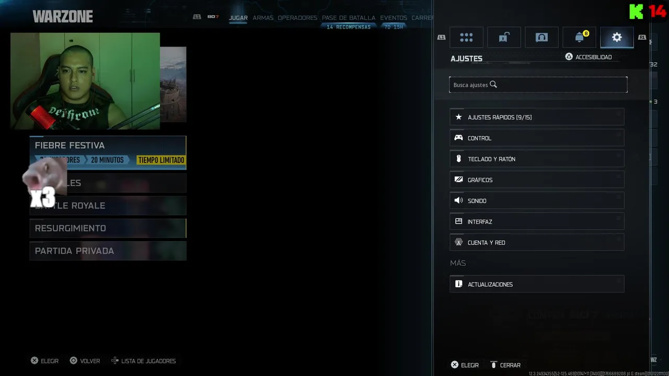The image size is (669, 376).
Task: Open Gráficos settings
Action: pyautogui.click(x=537, y=180)
